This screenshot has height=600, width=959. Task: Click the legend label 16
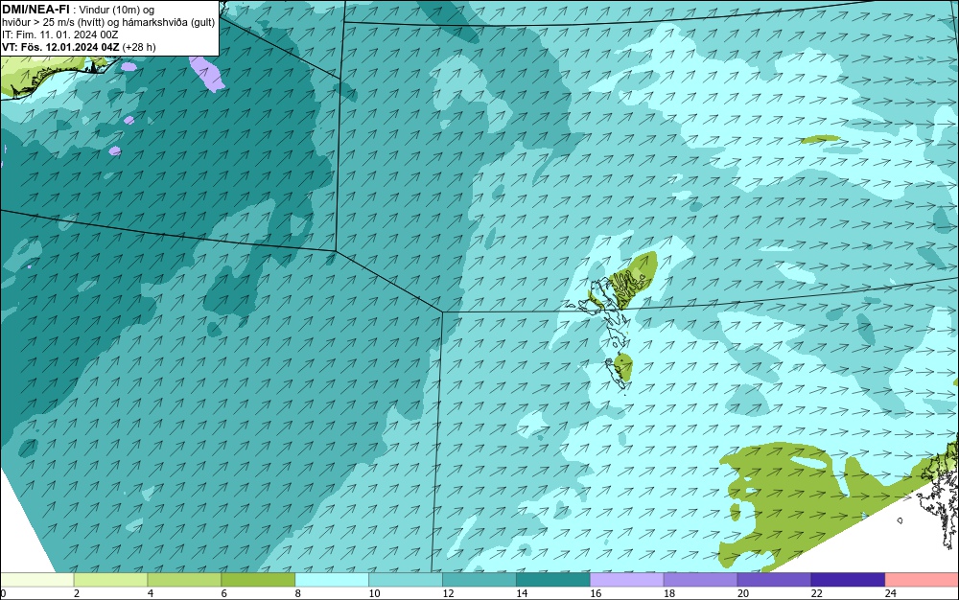[596, 593]
